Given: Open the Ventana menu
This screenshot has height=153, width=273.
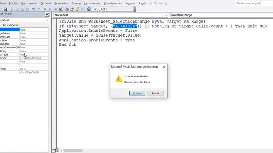Looking at the screenshot, I should [x=130, y=3].
